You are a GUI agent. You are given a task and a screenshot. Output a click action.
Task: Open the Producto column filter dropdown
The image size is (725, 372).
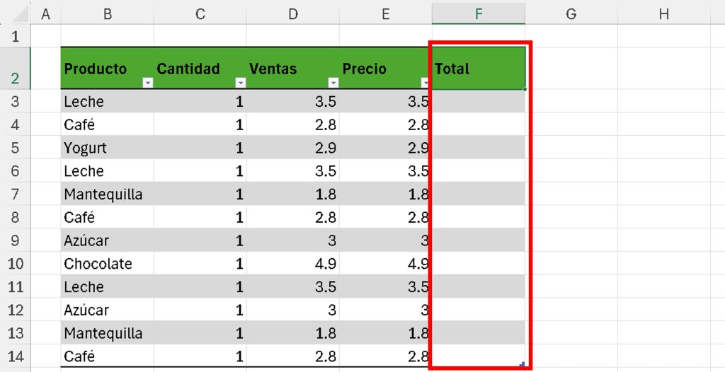148,83
